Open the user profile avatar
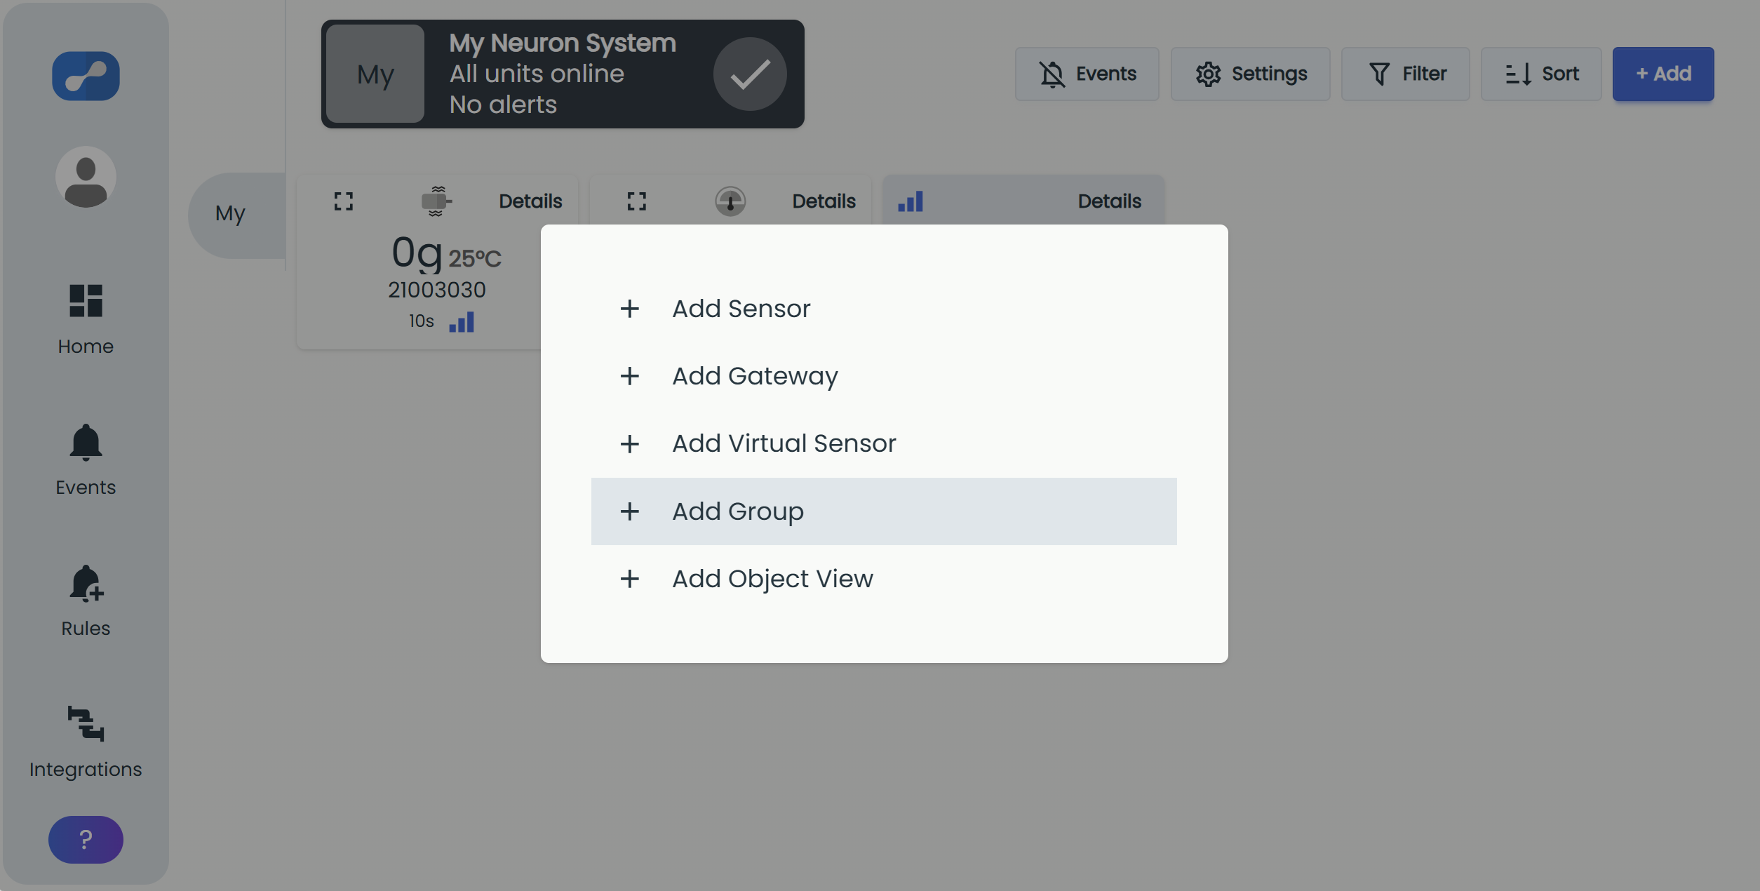This screenshot has height=891, width=1760. pos(86,177)
